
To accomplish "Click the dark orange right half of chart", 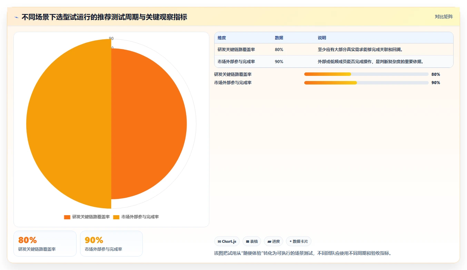I will [149, 124].
